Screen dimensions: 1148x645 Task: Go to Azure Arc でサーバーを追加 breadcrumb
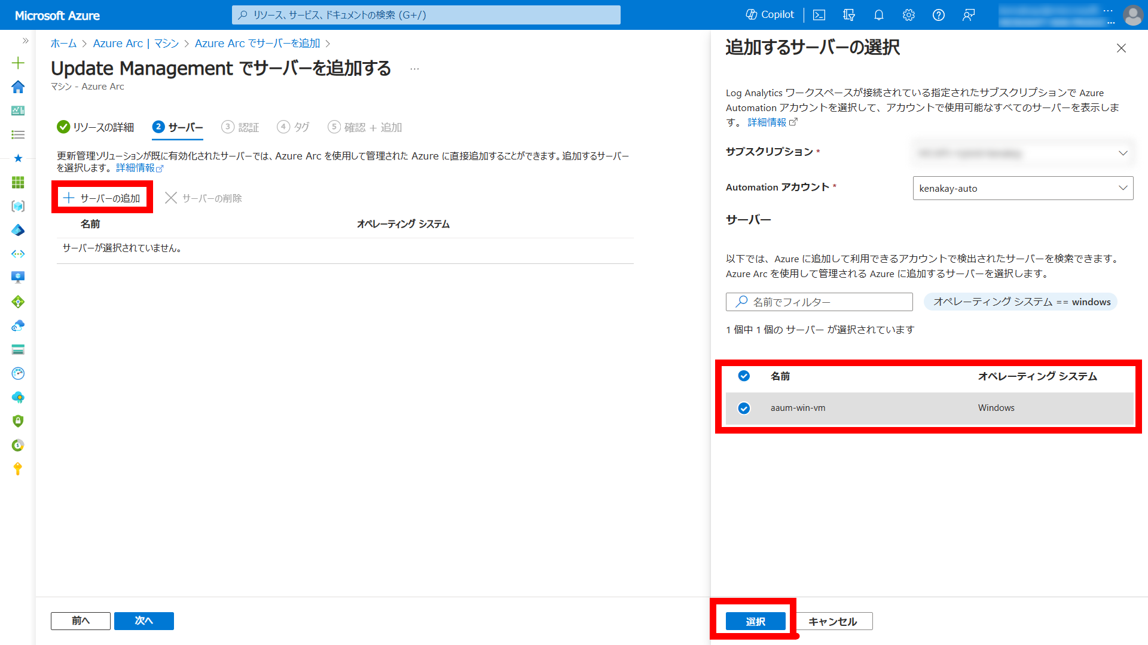[x=257, y=43]
